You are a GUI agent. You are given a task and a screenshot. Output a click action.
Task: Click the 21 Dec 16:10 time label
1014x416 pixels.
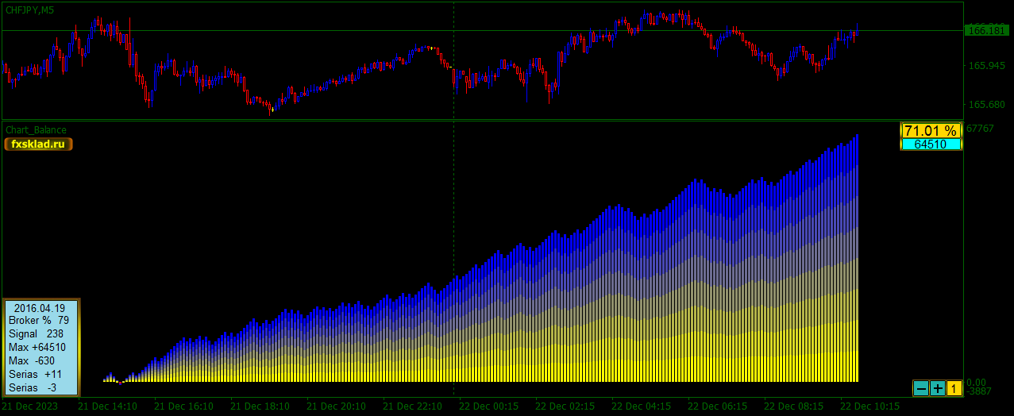click(x=183, y=406)
